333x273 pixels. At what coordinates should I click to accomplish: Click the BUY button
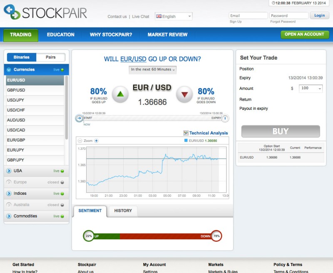281,131
